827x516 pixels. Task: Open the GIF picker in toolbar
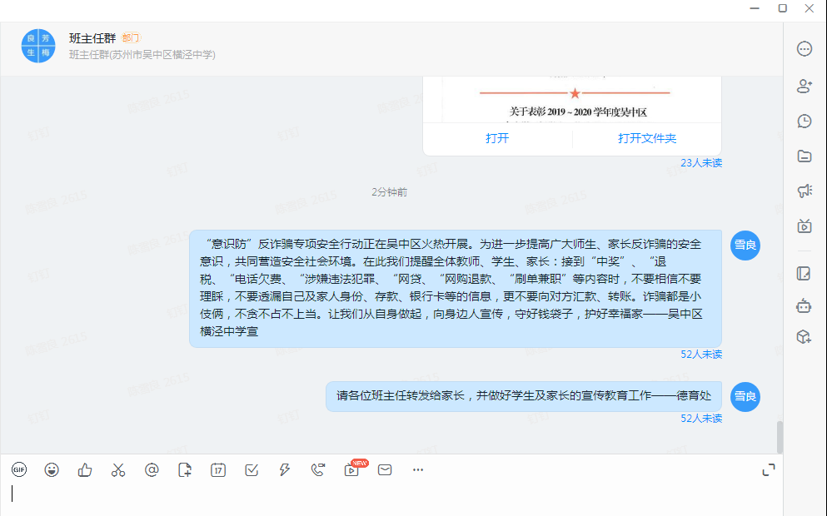(x=19, y=469)
